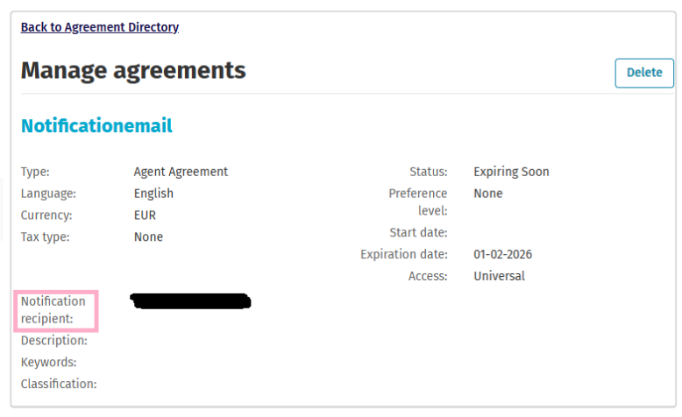This screenshot has height=417, width=682.
Task: Click the Keywords label
Action: tap(49, 362)
